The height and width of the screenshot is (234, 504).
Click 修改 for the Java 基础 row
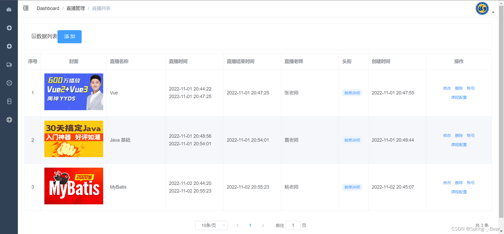coord(447,135)
